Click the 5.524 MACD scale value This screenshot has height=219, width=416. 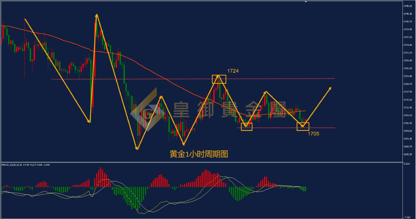407,164
